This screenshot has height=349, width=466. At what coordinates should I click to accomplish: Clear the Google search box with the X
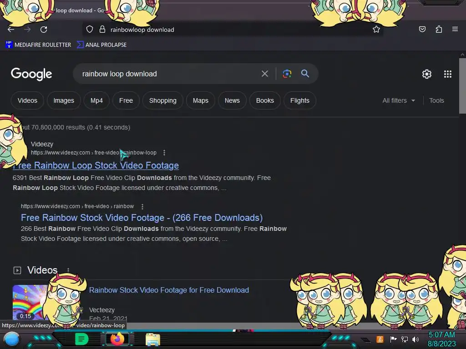(x=264, y=74)
